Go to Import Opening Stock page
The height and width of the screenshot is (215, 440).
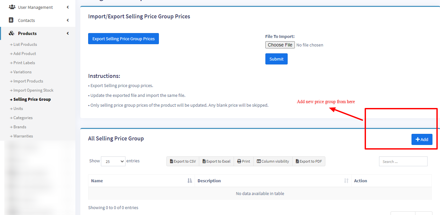coord(33,90)
